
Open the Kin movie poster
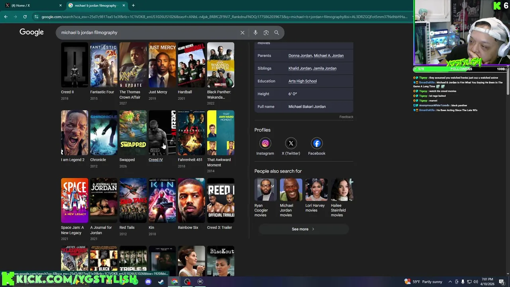162,201
